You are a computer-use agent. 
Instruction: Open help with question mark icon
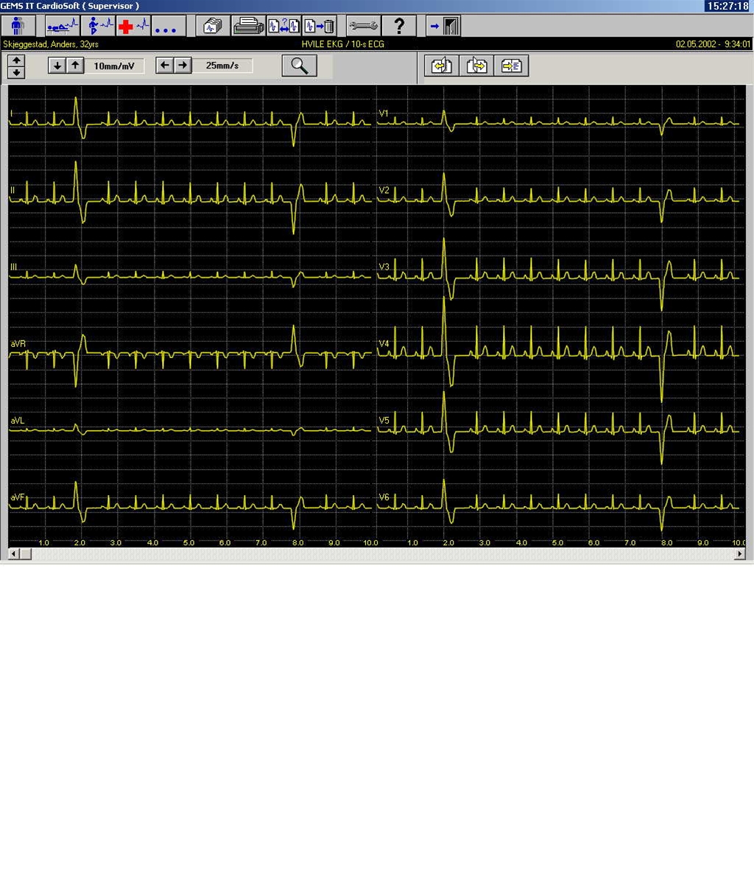(x=399, y=27)
